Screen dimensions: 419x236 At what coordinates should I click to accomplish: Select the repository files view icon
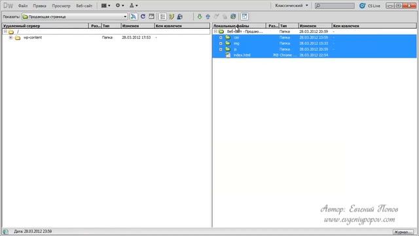[x=180, y=16]
